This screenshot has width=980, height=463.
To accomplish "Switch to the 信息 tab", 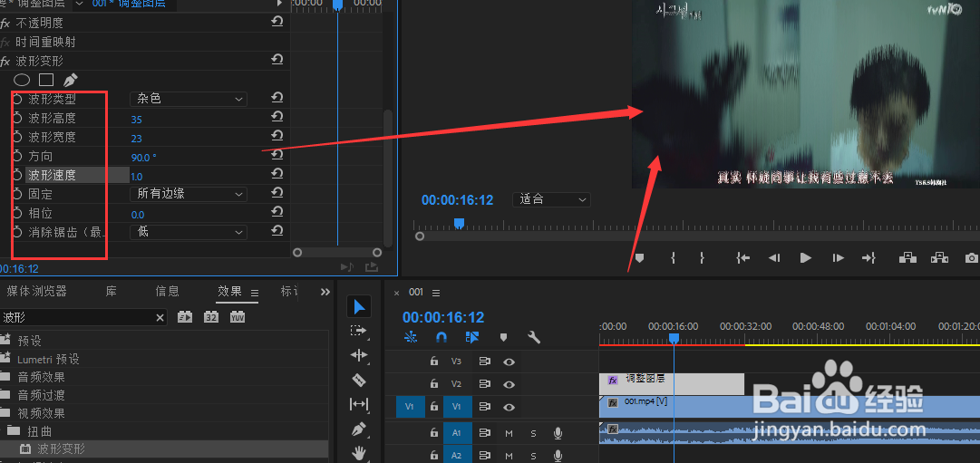I will 167,291.
